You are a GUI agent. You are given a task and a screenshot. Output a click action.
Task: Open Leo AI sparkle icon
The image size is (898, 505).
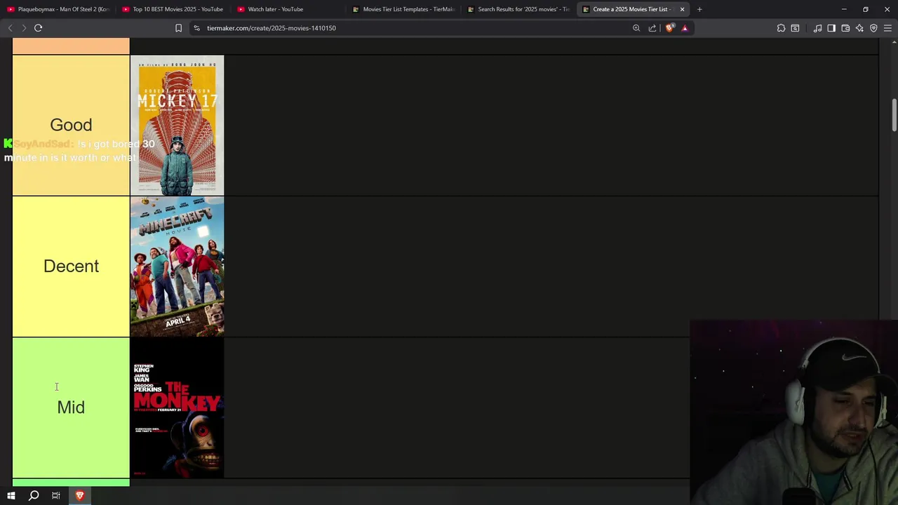point(859,28)
